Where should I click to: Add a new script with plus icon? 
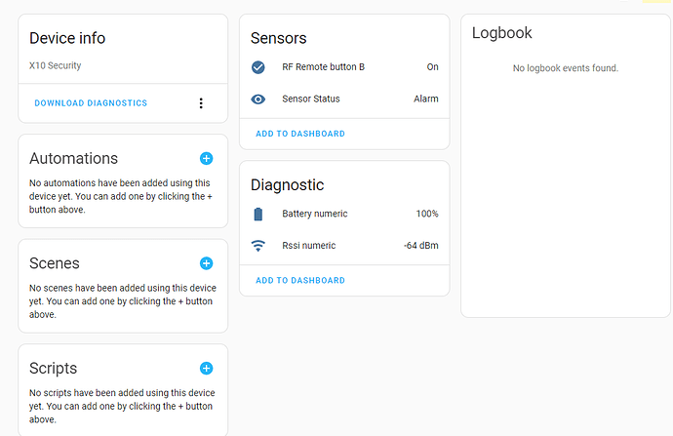click(206, 368)
